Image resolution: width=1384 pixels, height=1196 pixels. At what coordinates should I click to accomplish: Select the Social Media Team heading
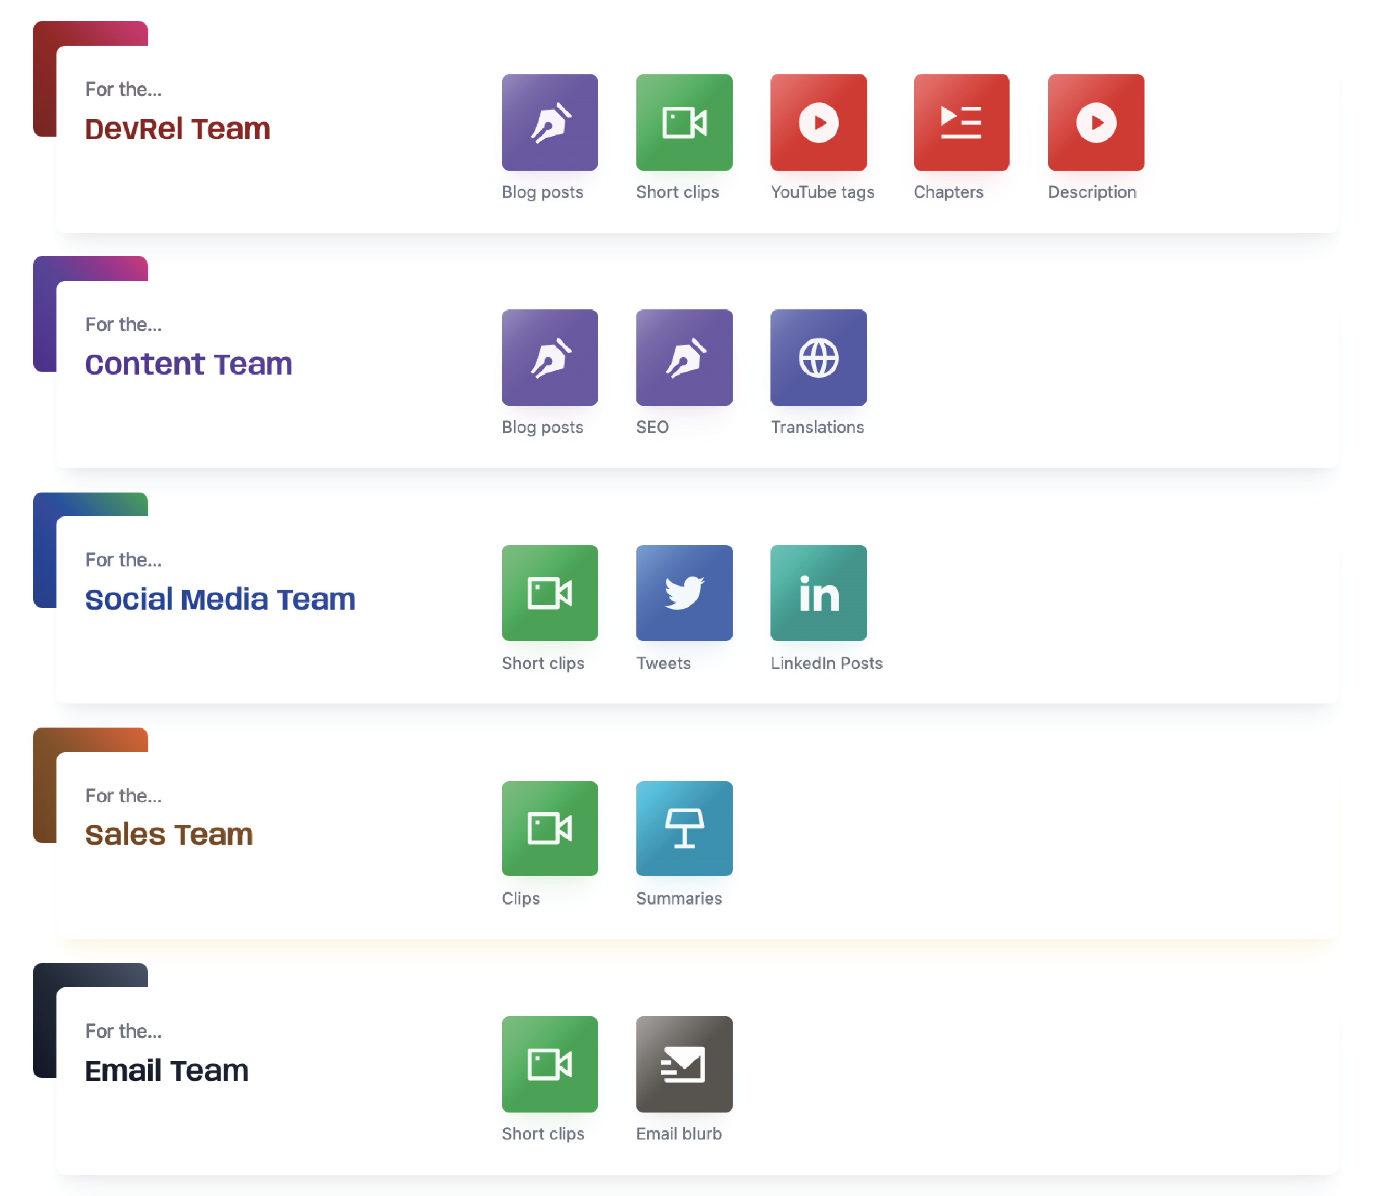point(220,599)
